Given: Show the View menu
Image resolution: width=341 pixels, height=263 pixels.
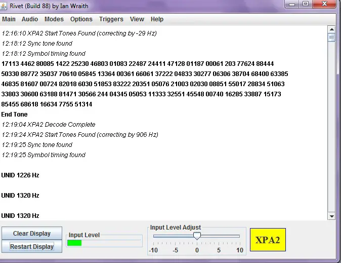Looking at the screenshot, I should pos(137,19).
